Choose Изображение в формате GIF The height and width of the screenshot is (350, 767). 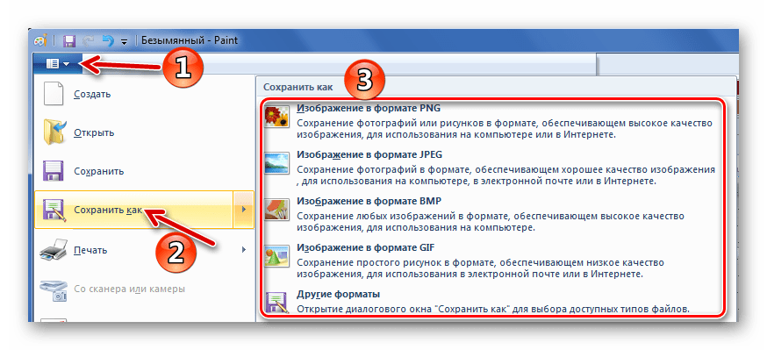(x=365, y=247)
